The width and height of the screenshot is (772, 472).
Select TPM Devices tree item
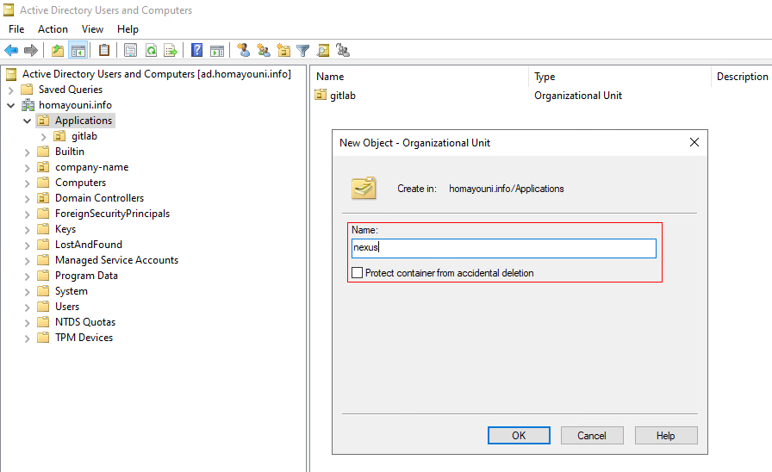tap(84, 338)
